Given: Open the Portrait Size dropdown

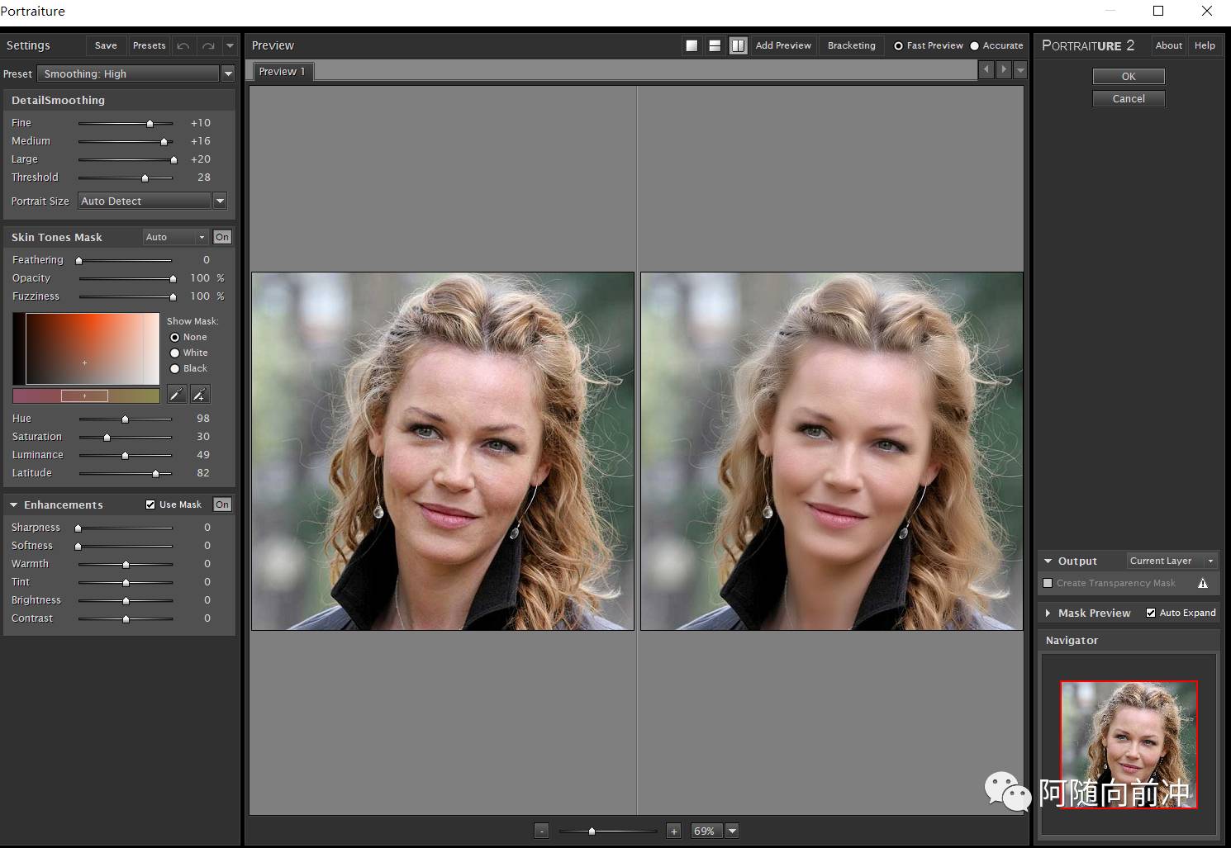Looking at the screenshot, I should tap(220, 201).
